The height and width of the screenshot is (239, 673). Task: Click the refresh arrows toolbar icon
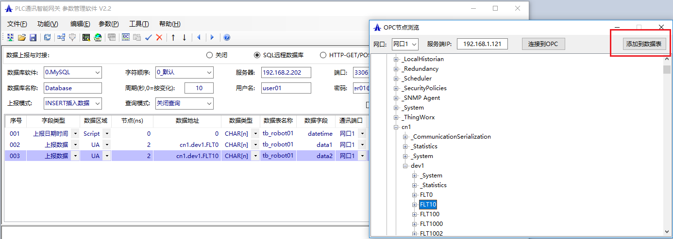pos(47,37)
